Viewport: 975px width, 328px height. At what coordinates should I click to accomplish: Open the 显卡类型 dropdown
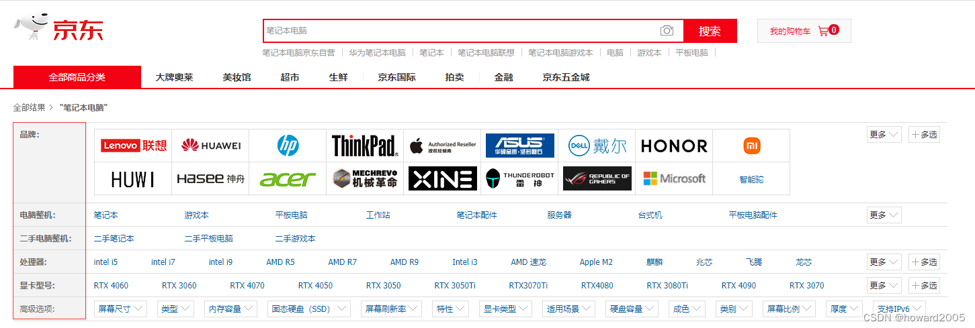click(x=506, y=309)
